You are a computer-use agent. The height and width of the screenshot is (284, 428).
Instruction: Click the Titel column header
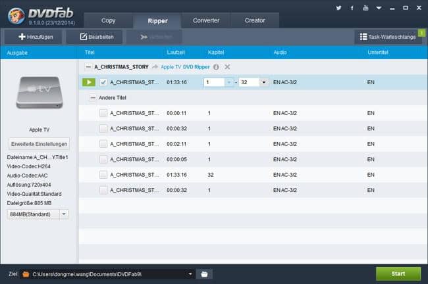[90, 53]
